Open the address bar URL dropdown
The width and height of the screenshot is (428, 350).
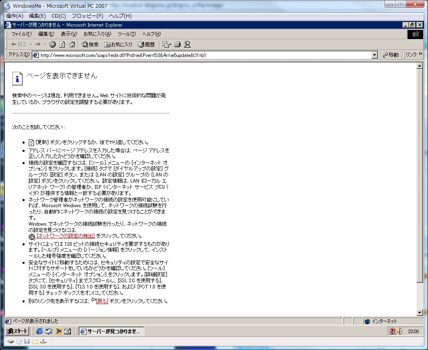[x=375, y=55]
